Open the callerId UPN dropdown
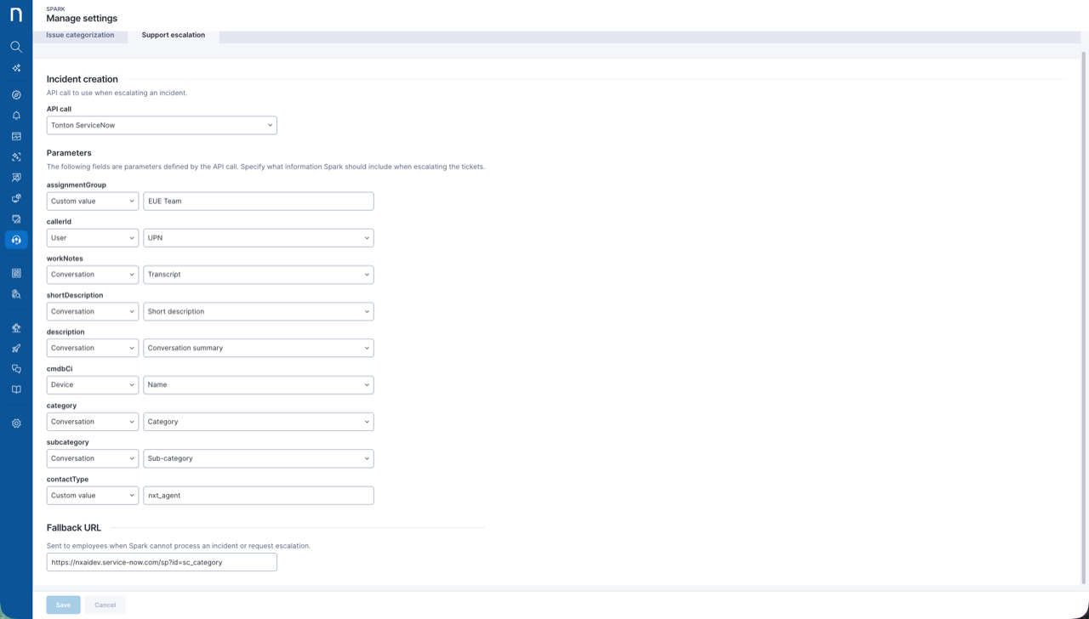Viewport: 1089px width, 619px height. click(258, 238)
